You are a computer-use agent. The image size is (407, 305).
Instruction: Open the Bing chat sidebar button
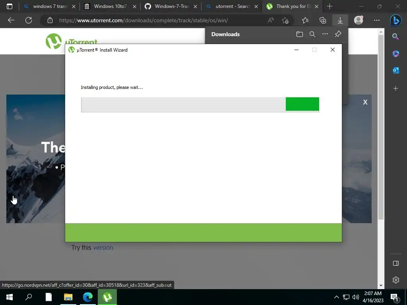pos(395,20)
